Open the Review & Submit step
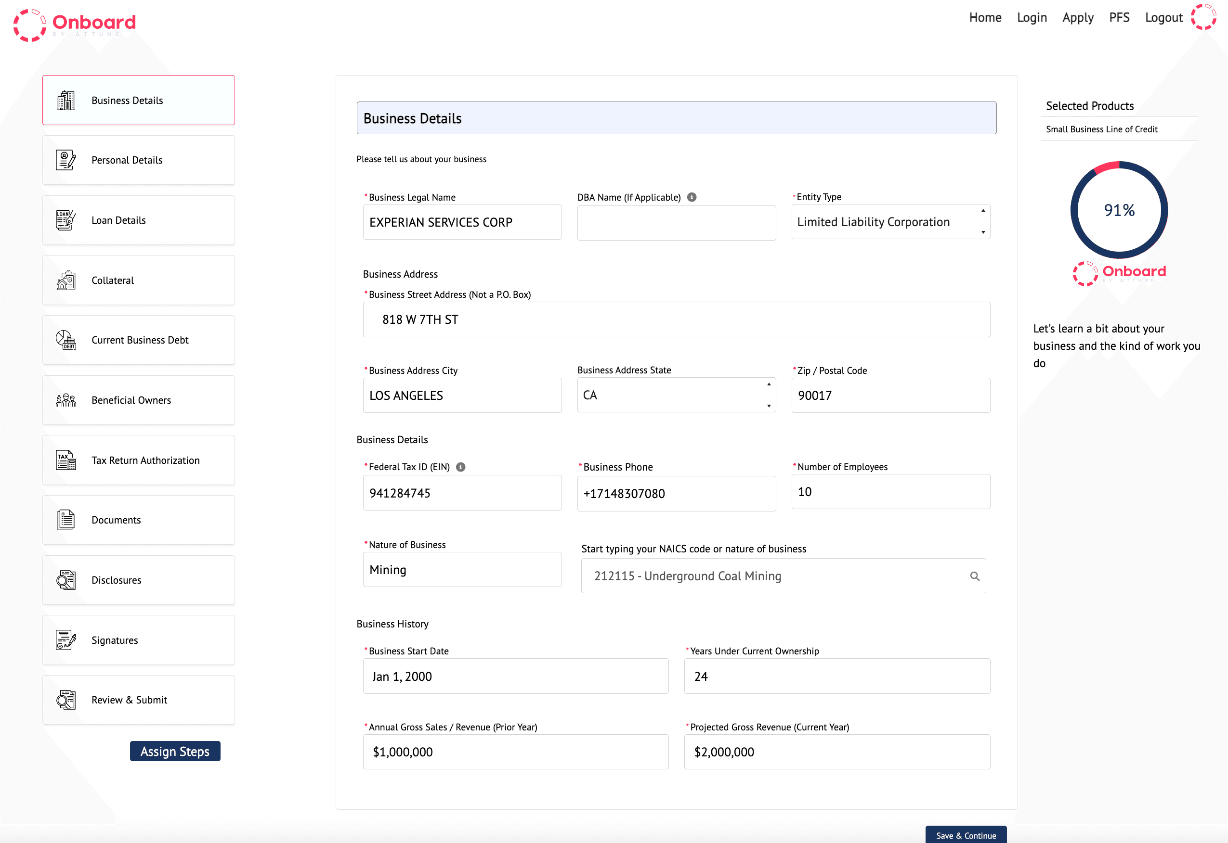 tap(139, 700)
